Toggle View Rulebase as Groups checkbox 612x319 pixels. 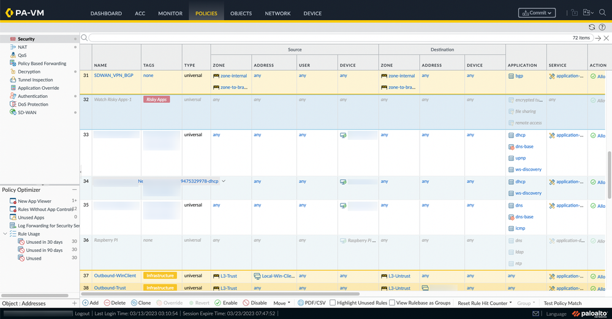pos(391,302)
